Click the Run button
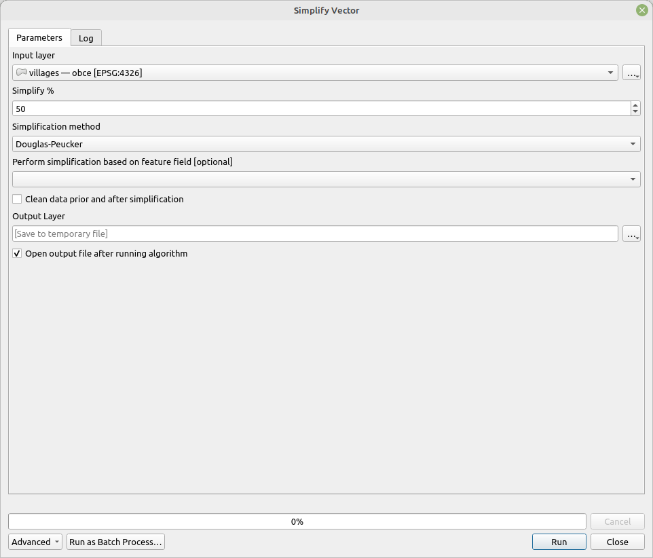This screenshot has width=653, height=558. pos(559,542)
